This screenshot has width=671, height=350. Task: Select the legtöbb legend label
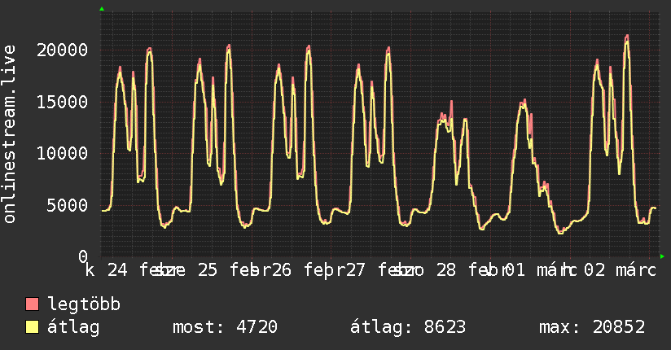(x=84, y=304)
